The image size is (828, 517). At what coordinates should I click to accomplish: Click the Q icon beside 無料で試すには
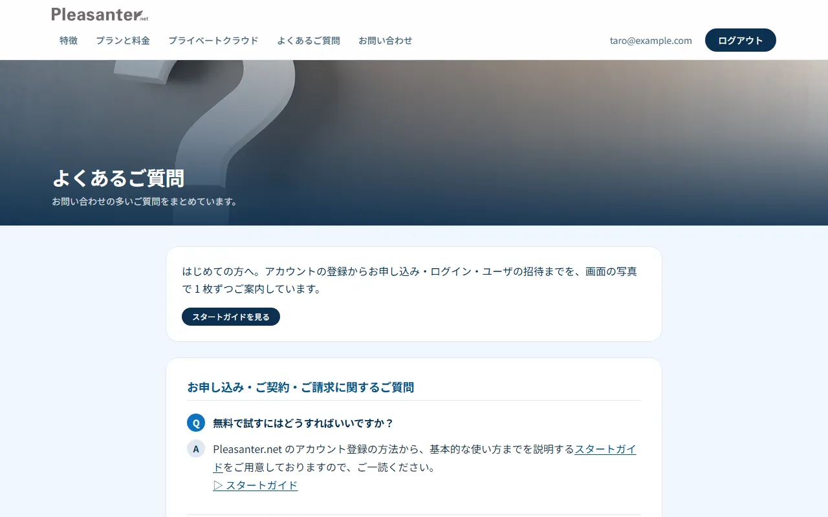pyautogui.click(x=196, y=423)
